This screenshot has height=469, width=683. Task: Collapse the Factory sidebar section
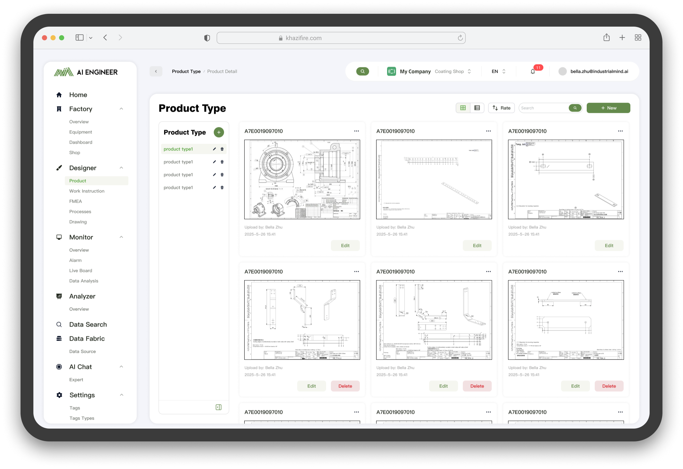(121, 109)
